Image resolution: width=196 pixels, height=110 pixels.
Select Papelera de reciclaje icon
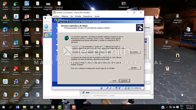(27, 97)
